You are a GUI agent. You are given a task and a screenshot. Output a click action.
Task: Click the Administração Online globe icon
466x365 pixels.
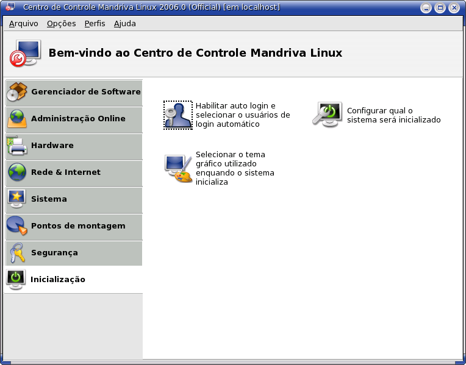(17, 119)
